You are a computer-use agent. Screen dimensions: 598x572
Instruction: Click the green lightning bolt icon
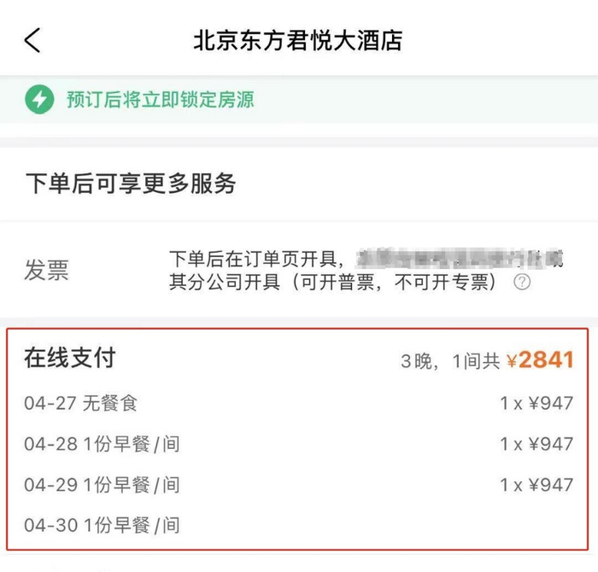[39, 100]
